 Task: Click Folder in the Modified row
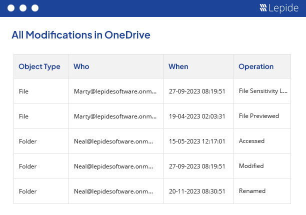(x=27, y=166)
